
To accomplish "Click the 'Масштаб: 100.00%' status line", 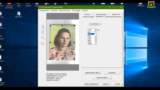I will (52, 80).
